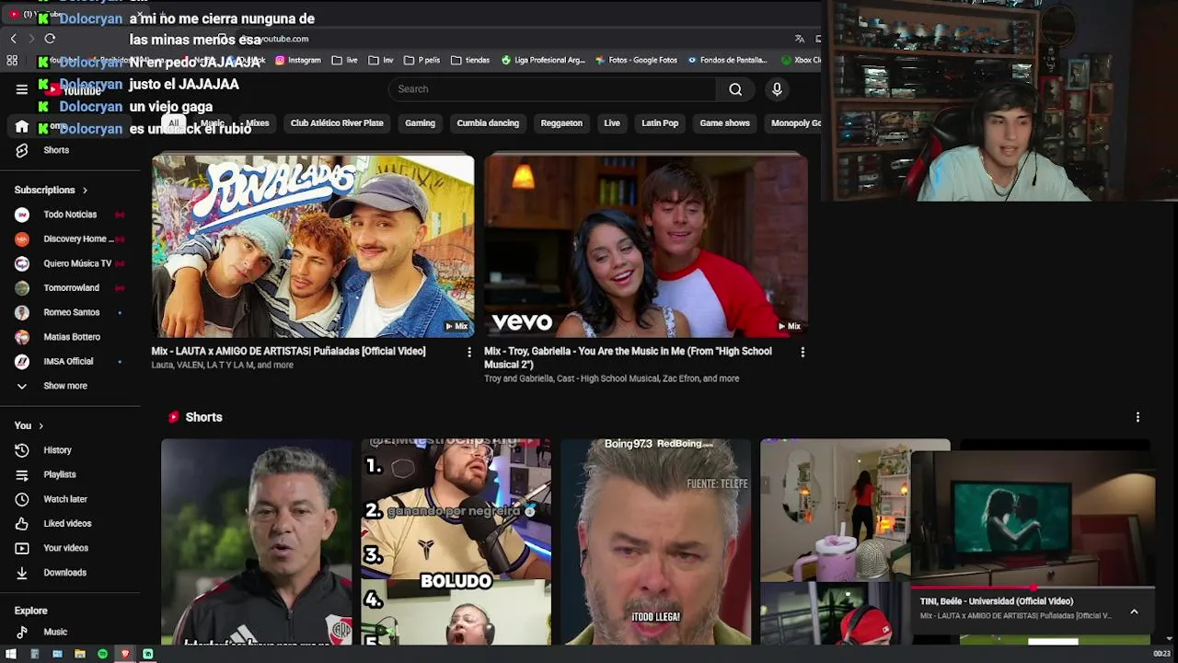Select the Live filter chip
Screen dimensions: 1178x663
coord(612,123)
